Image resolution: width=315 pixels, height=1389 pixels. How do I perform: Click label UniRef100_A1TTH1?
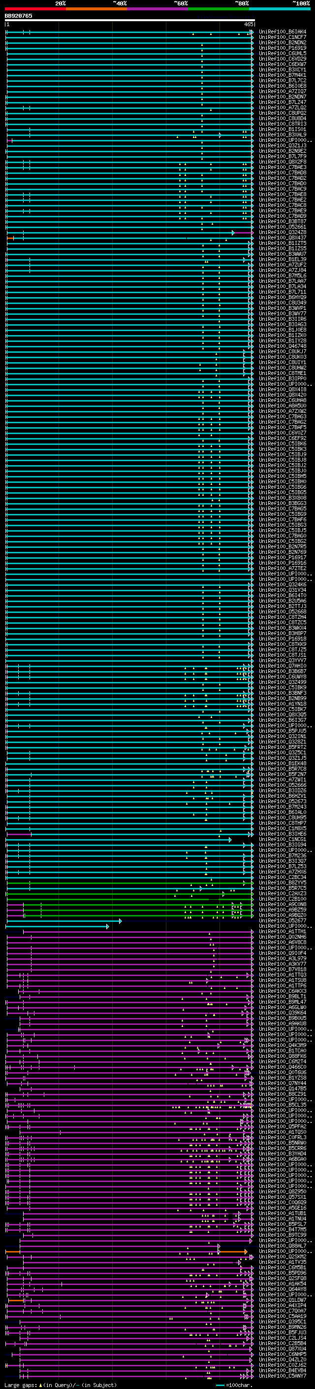(x=283, y=932)
